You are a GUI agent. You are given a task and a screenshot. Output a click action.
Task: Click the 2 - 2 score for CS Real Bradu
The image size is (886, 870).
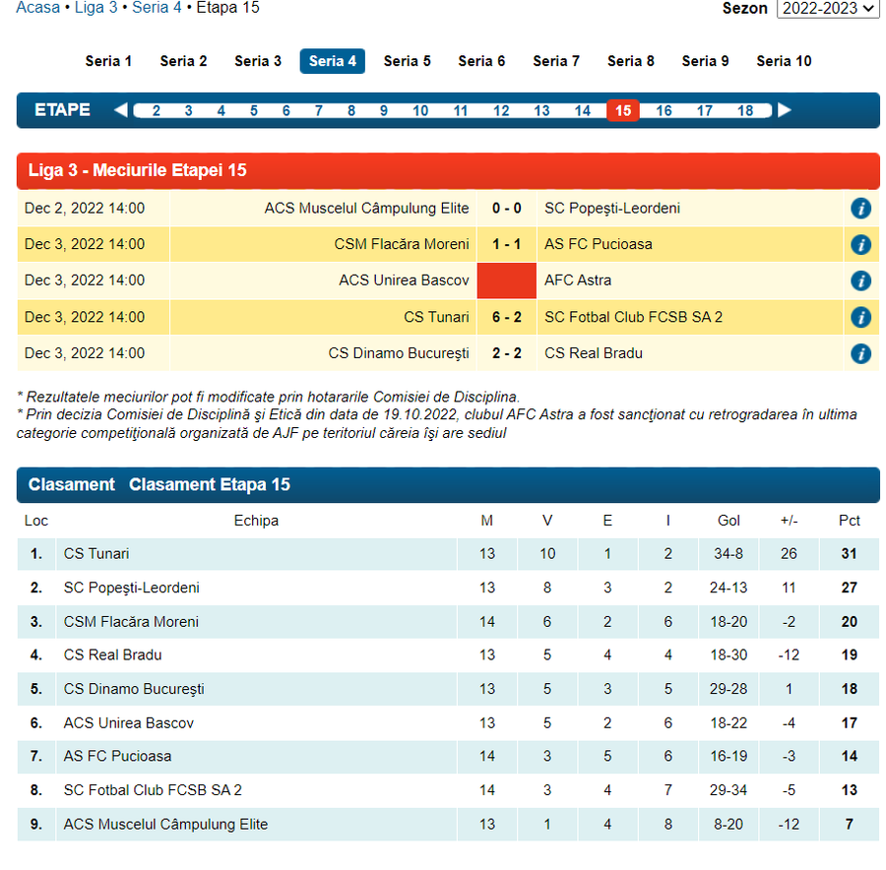click(x=507, y=353)
